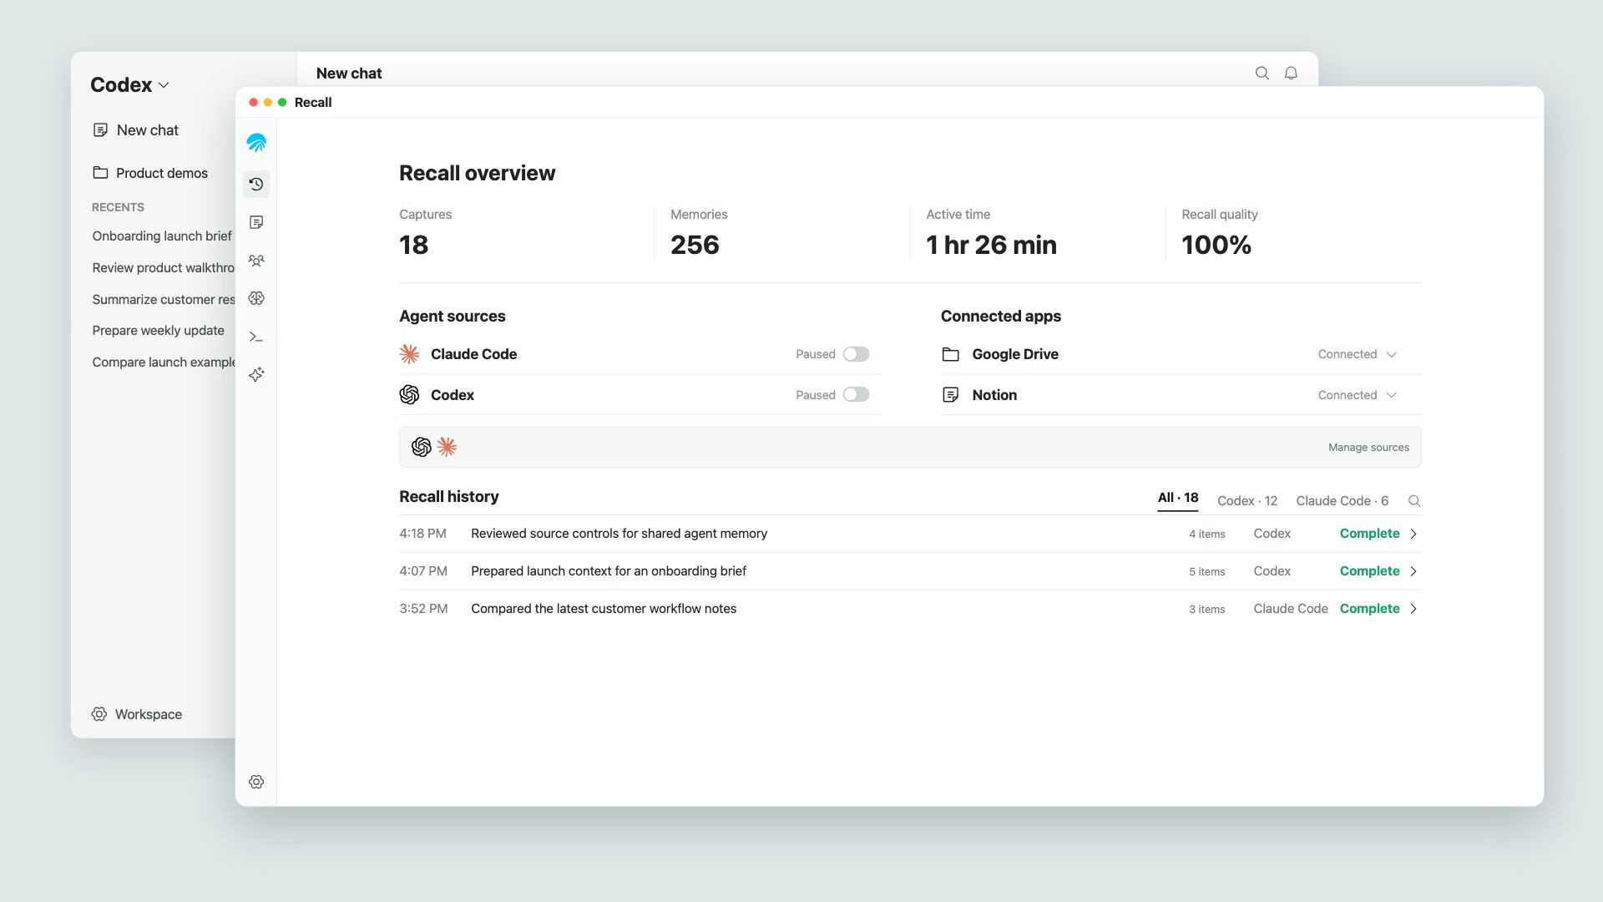Open Onboarding launch brief in Codex recents
1603x902 pixels.
pyautogui.click(x=162, y=236)
